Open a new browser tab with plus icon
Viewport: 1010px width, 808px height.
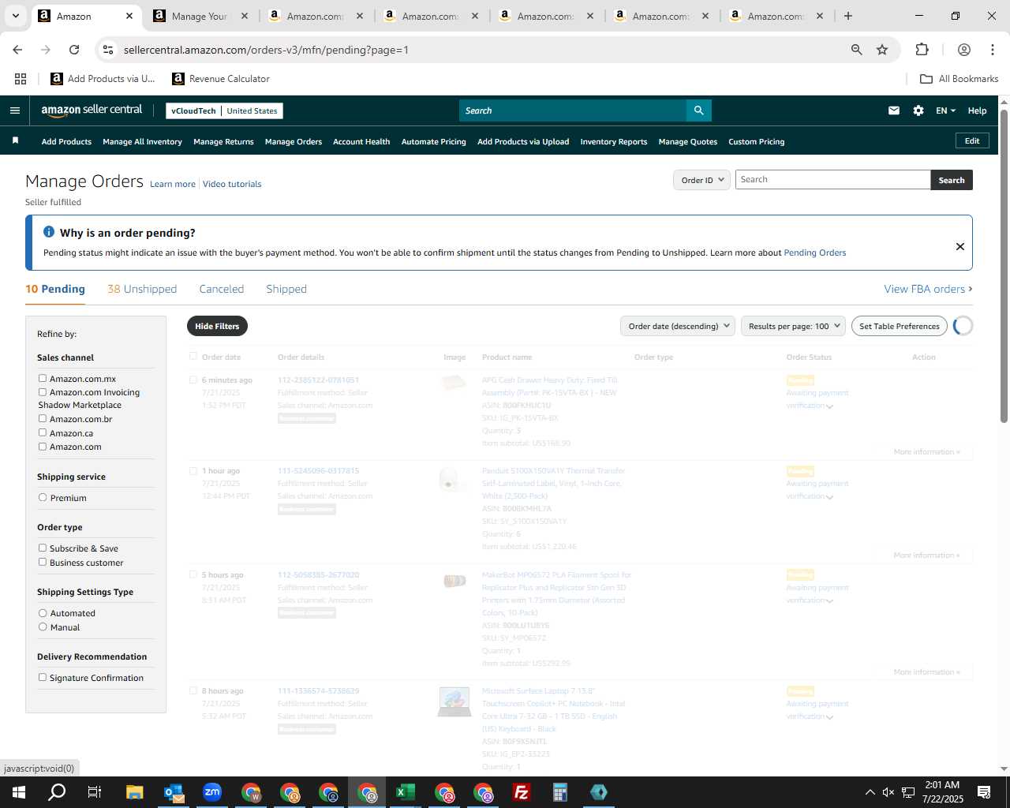point(848,16)
